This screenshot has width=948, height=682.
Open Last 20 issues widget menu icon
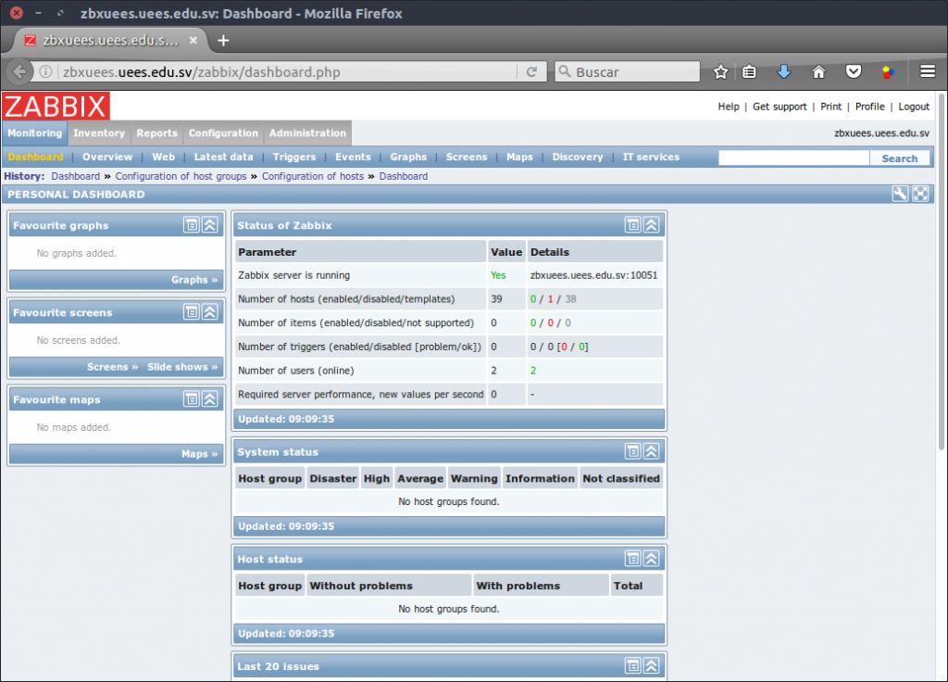point(633,665)
